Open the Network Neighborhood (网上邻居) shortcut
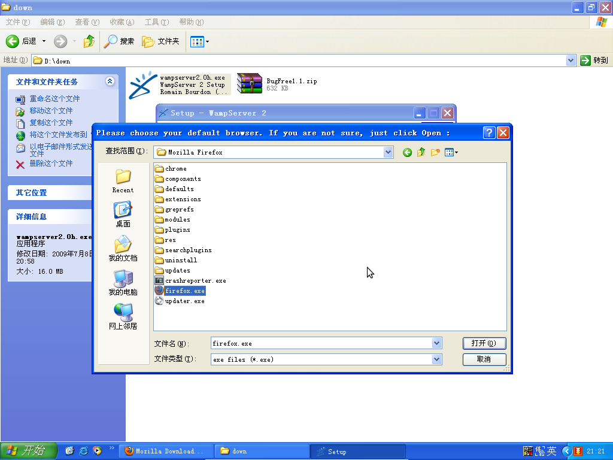 pos(123,316)
